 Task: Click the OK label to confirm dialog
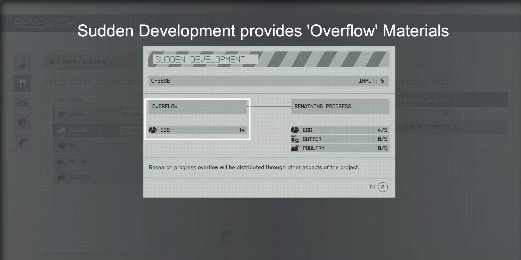coord(372,187)
